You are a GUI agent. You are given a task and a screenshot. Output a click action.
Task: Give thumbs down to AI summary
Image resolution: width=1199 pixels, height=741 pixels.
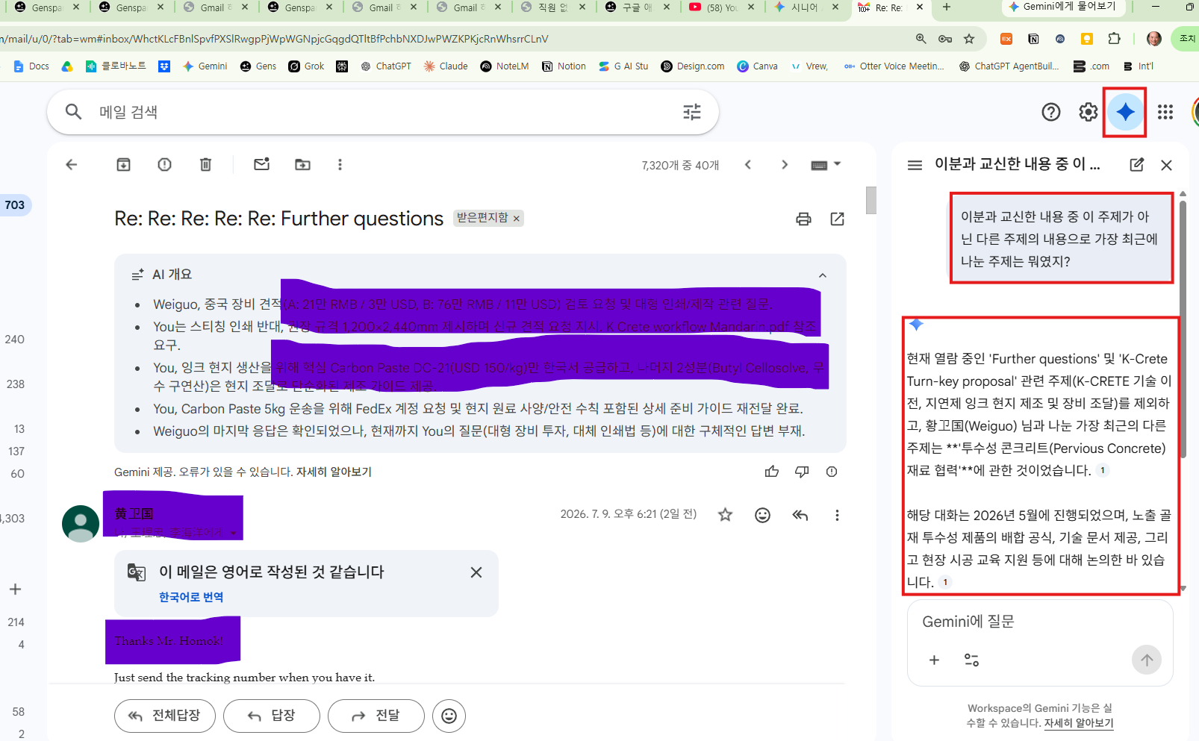click(x=802, y=472)
